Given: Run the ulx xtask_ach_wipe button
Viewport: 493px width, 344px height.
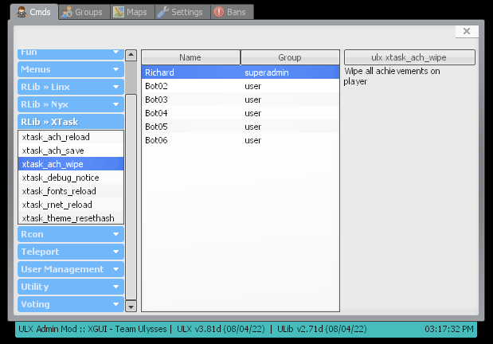Looking at the screenshot, I should (x=409, y=57).
